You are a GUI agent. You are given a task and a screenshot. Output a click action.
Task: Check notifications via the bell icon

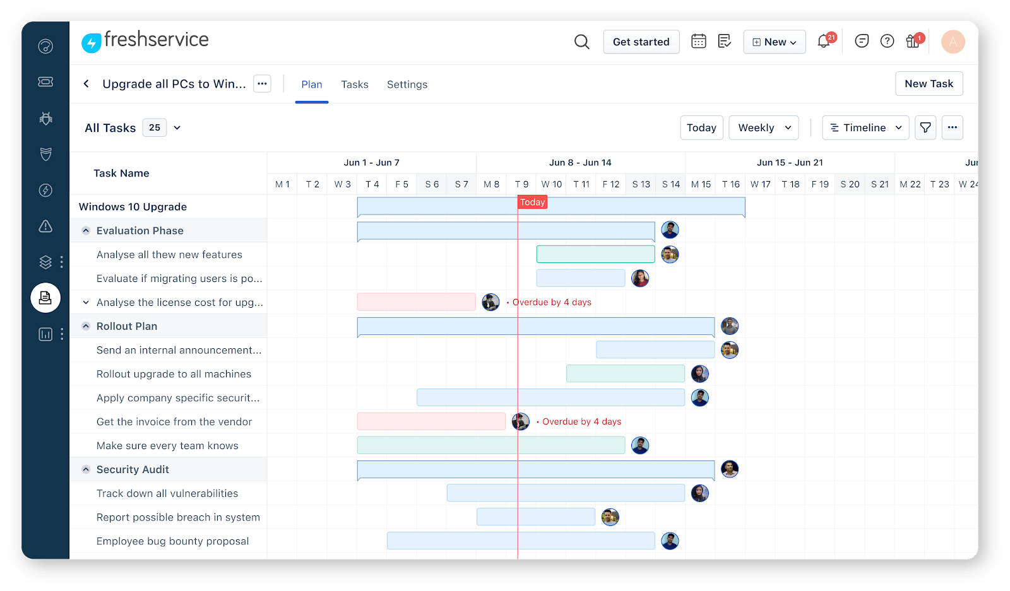tap(823, 41)
